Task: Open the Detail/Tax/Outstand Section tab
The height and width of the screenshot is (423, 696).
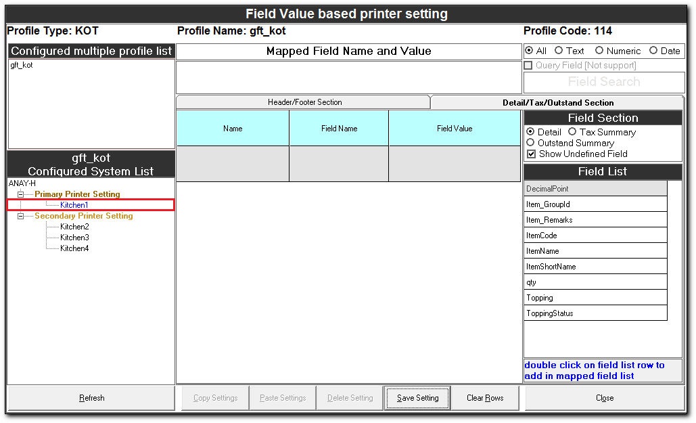Action: pos(558,103)
